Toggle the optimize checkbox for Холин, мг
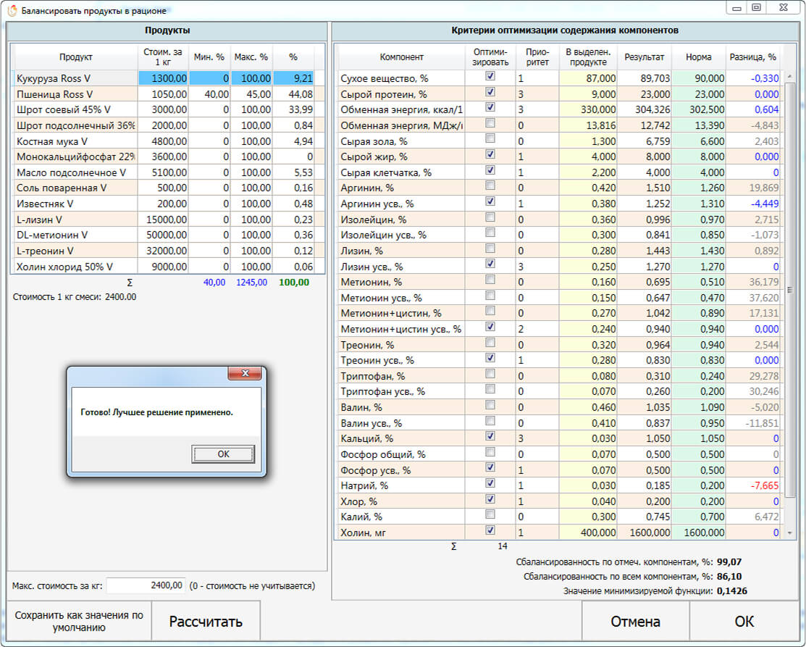The width and height of the screenshot is (806, 647). 490,530
